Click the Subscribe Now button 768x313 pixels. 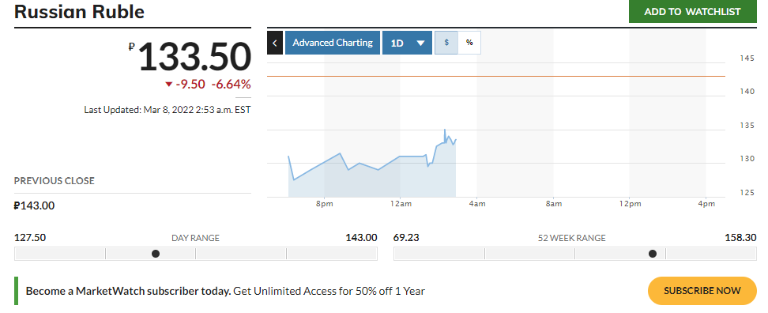702,290
